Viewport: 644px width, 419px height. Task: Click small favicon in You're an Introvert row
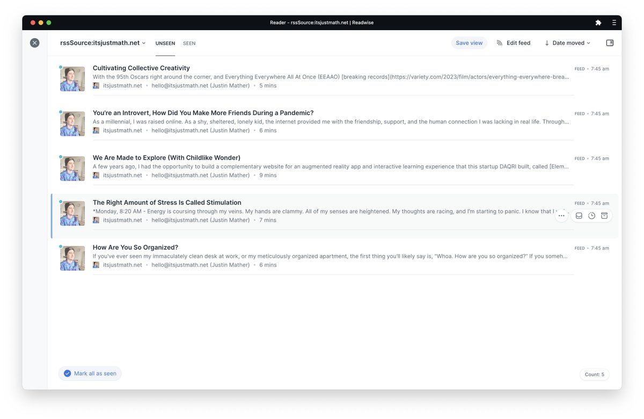point(96,131)
